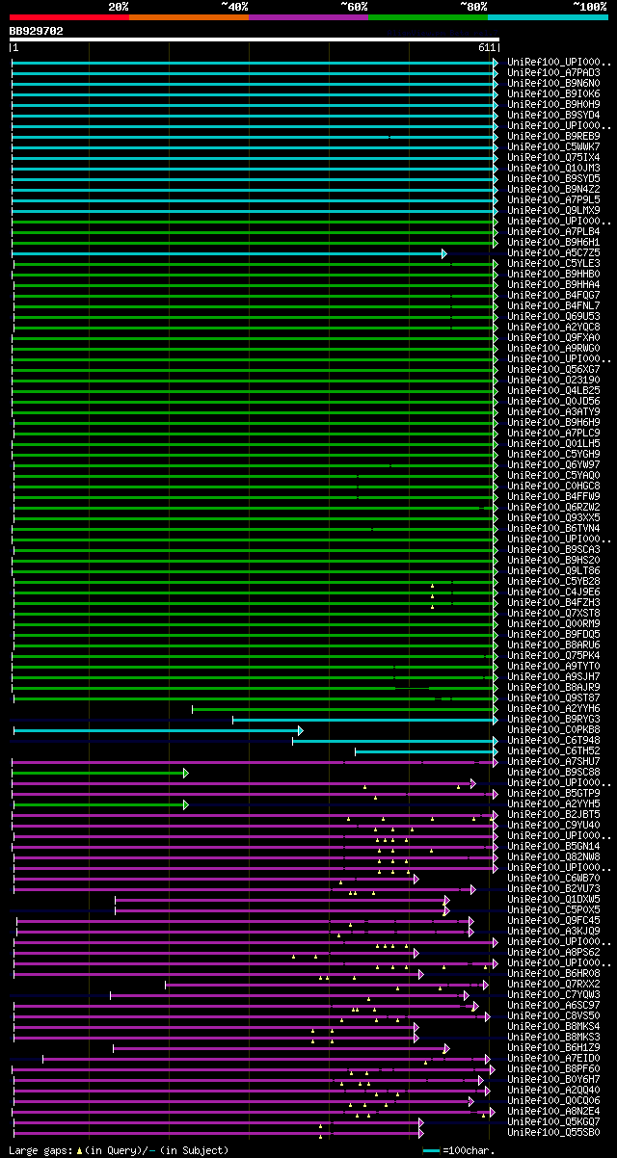Select the UniRef100_Q69U53 label

coord(554,316)
